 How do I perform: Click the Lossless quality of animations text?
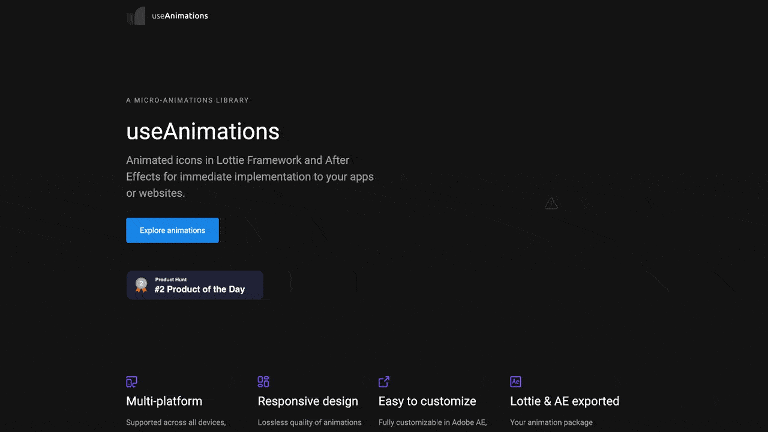tap(310, 422)
